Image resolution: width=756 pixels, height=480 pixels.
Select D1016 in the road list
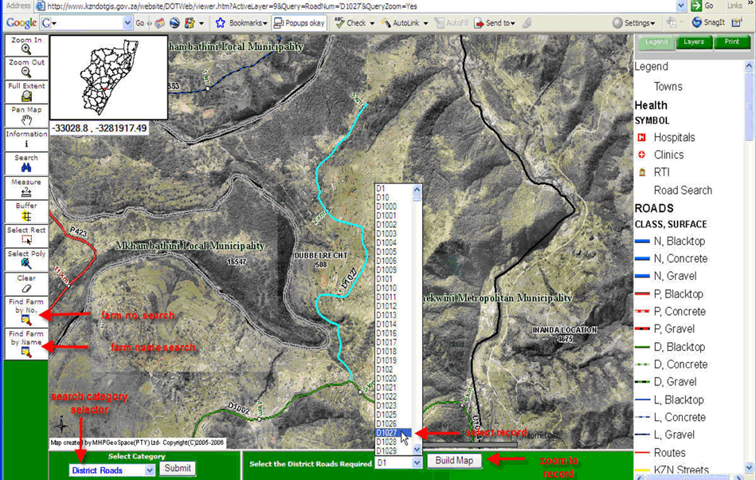pyautogui.click(x=393, y=333)
